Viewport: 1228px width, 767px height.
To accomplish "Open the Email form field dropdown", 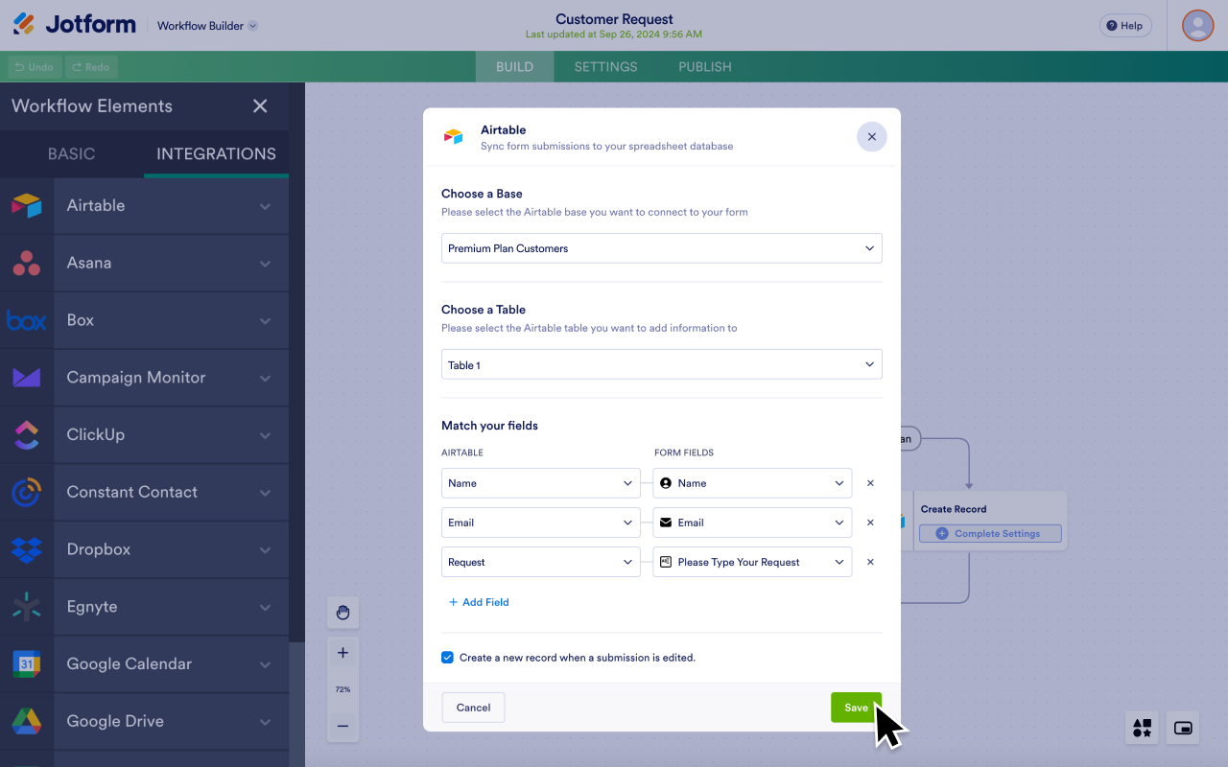I will 752,523.
